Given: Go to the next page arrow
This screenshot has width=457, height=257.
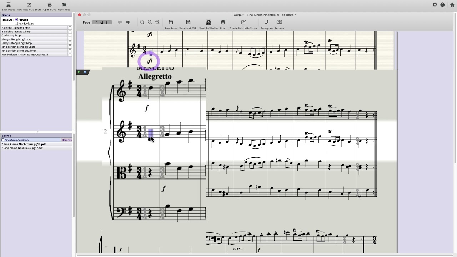Looking at the screenshot, I should point(127,22).
